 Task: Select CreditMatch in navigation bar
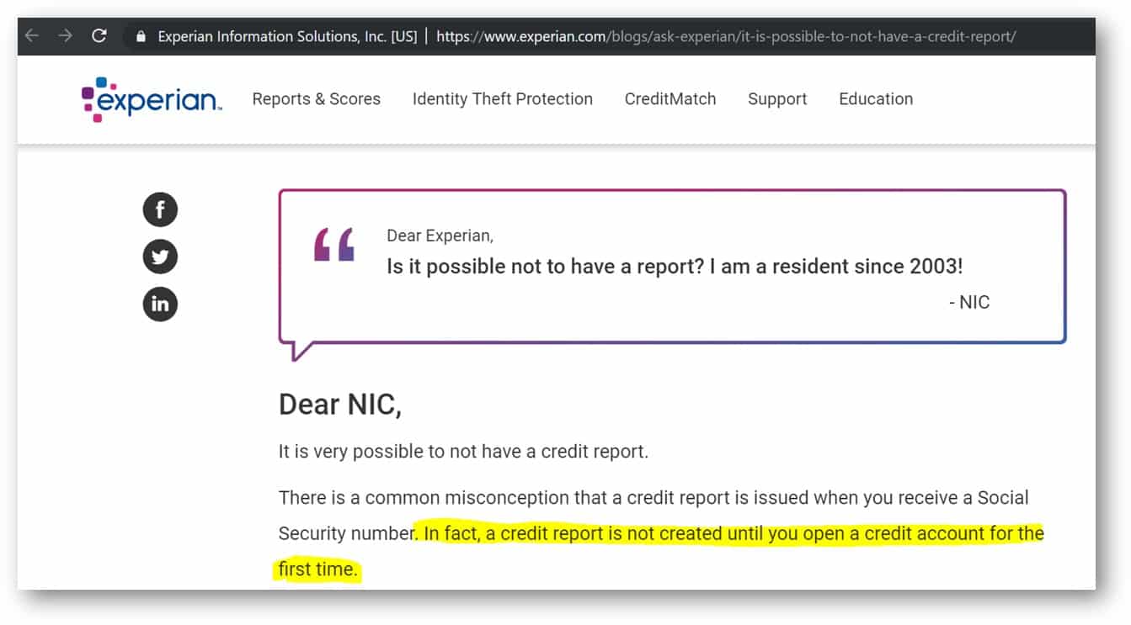click(670, 99)
